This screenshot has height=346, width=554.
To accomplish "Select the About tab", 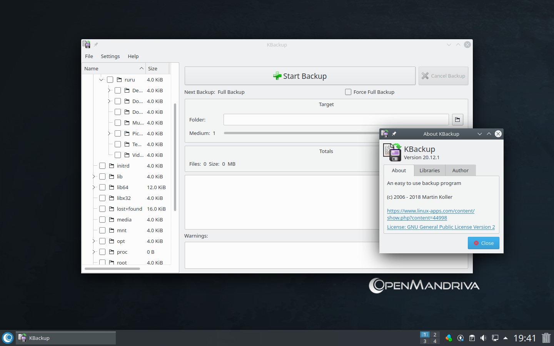I will click(x=399, y=170).
